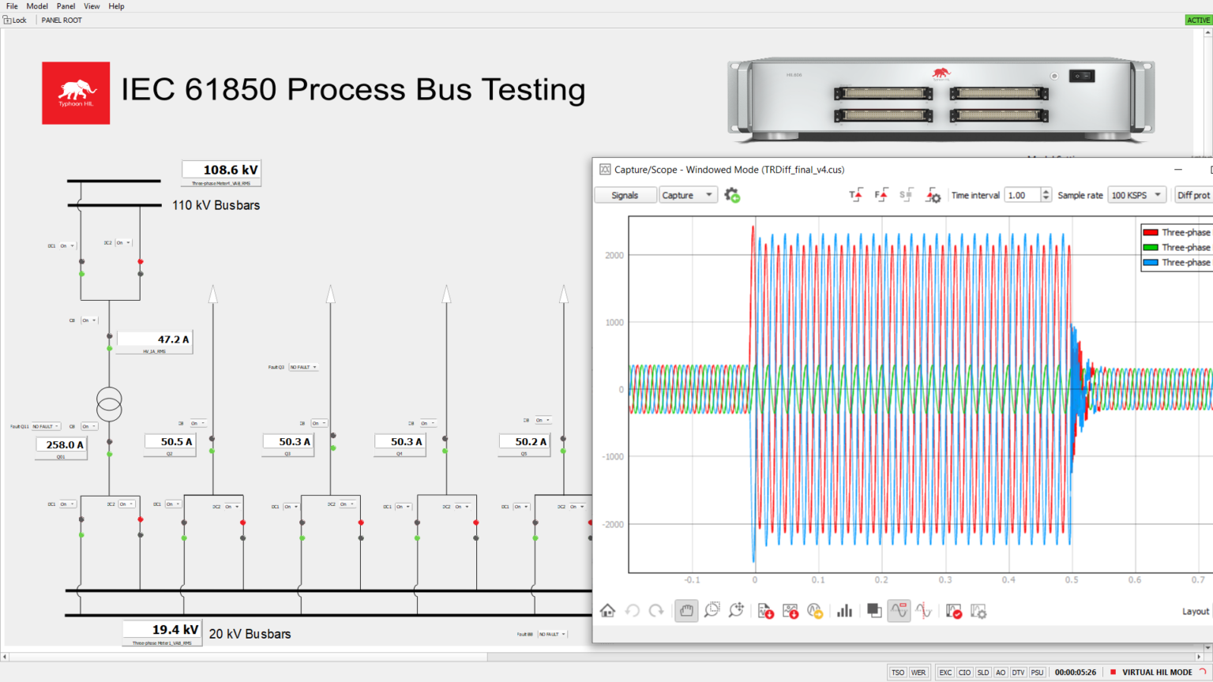Open the Fault Q3 NO FAULT dropdown
This screenshot has height=682, width=1213.
[304, 366]
